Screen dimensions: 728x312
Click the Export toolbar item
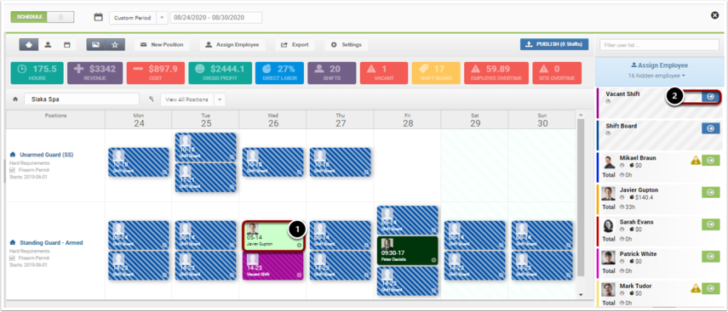[295, 45]
